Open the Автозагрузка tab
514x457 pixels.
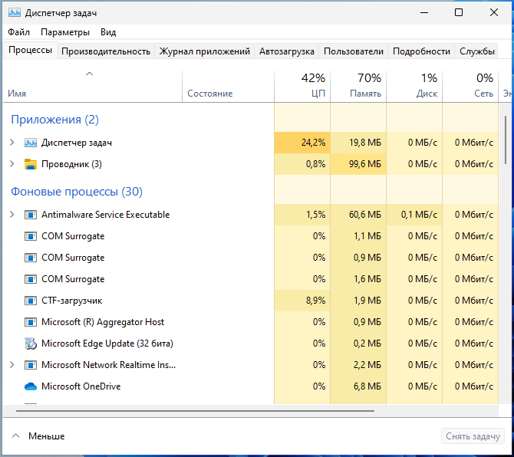coord(286,51)
